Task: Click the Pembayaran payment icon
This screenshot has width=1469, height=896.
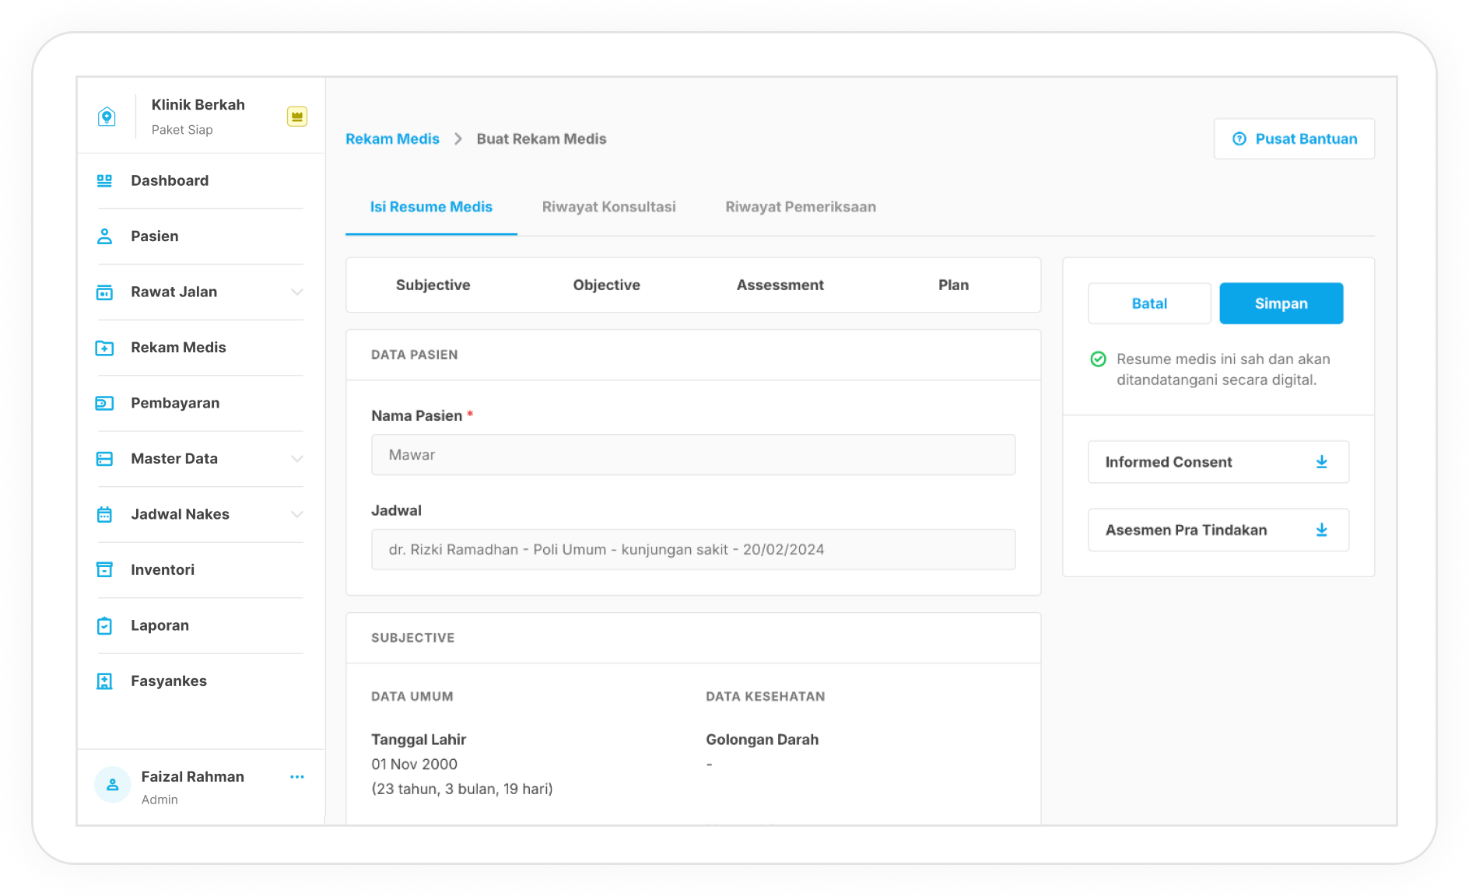Action: pos(104,403)
